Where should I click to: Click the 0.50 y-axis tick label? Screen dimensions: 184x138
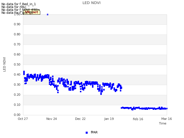(17, 64)
